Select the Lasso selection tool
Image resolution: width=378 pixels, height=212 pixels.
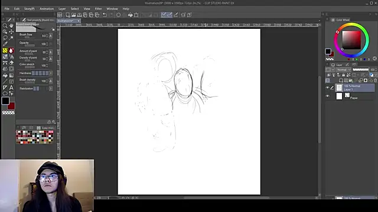[x=5, y=38]
